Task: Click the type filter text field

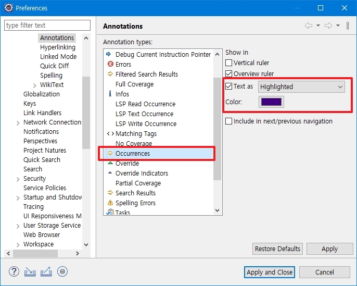Action: pyautogui.click(x=47, y=25)
